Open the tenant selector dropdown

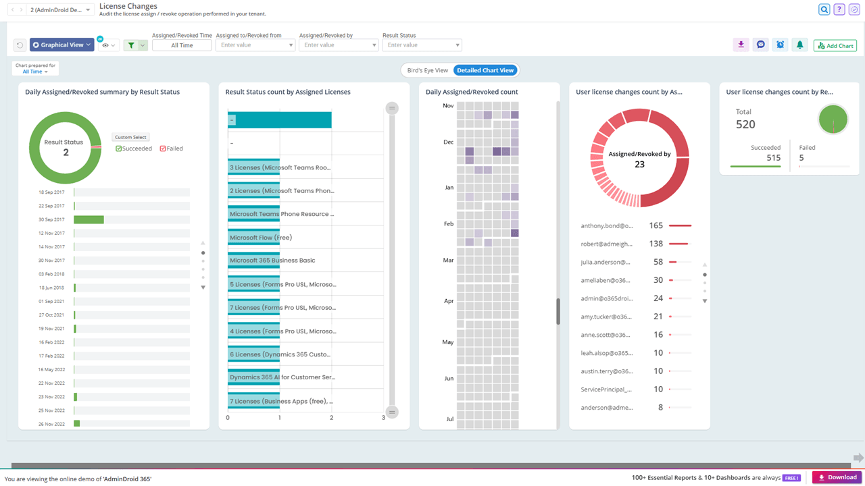[60, 10]
